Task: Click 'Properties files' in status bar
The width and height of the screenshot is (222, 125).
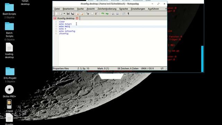Action: click(x=61, y=68)
